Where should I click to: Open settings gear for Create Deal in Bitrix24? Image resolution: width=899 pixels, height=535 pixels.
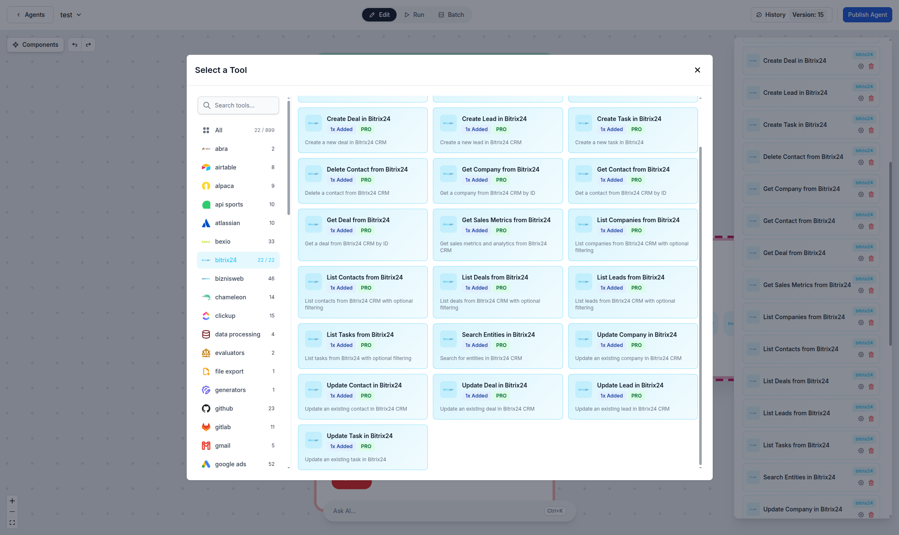[x=861, y=66]
